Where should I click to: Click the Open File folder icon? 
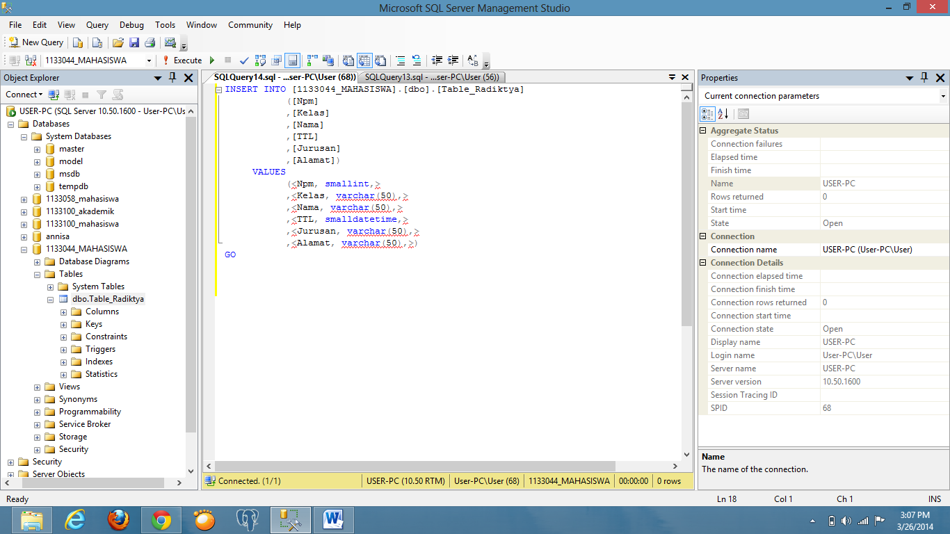[x=118, y=43]
